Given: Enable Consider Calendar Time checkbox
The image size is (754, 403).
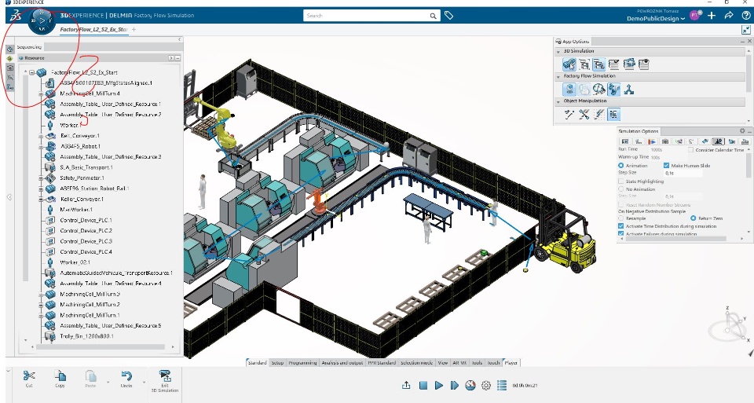Looking at the screenshot, I should [690, 150].
